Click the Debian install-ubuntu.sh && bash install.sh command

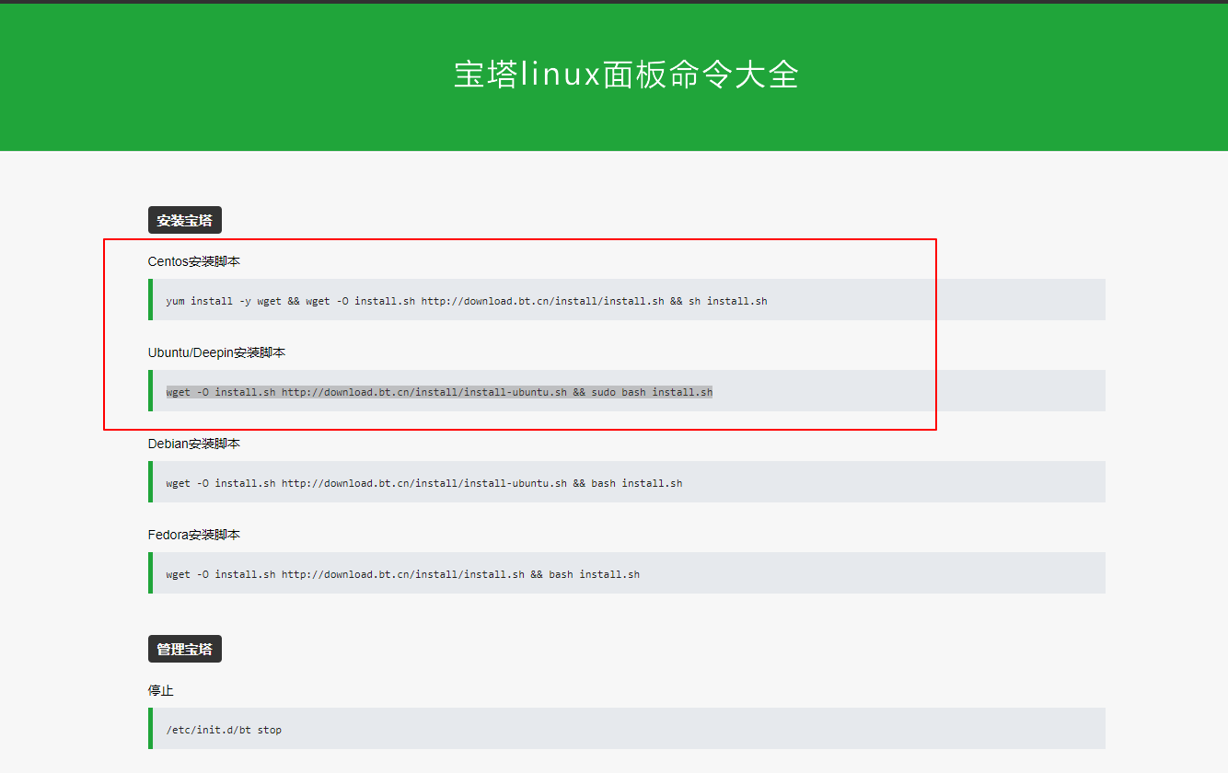point(424,483)
